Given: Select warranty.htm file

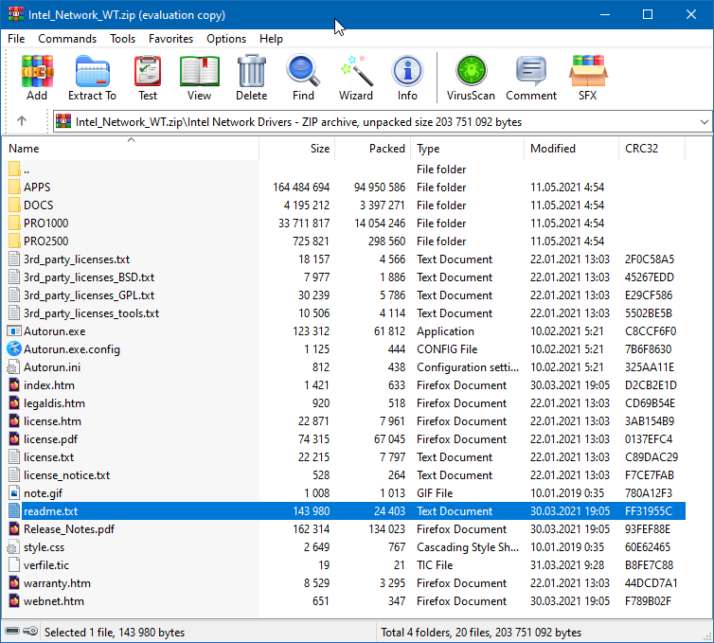Looking at the screenshot, I should 345,583.
